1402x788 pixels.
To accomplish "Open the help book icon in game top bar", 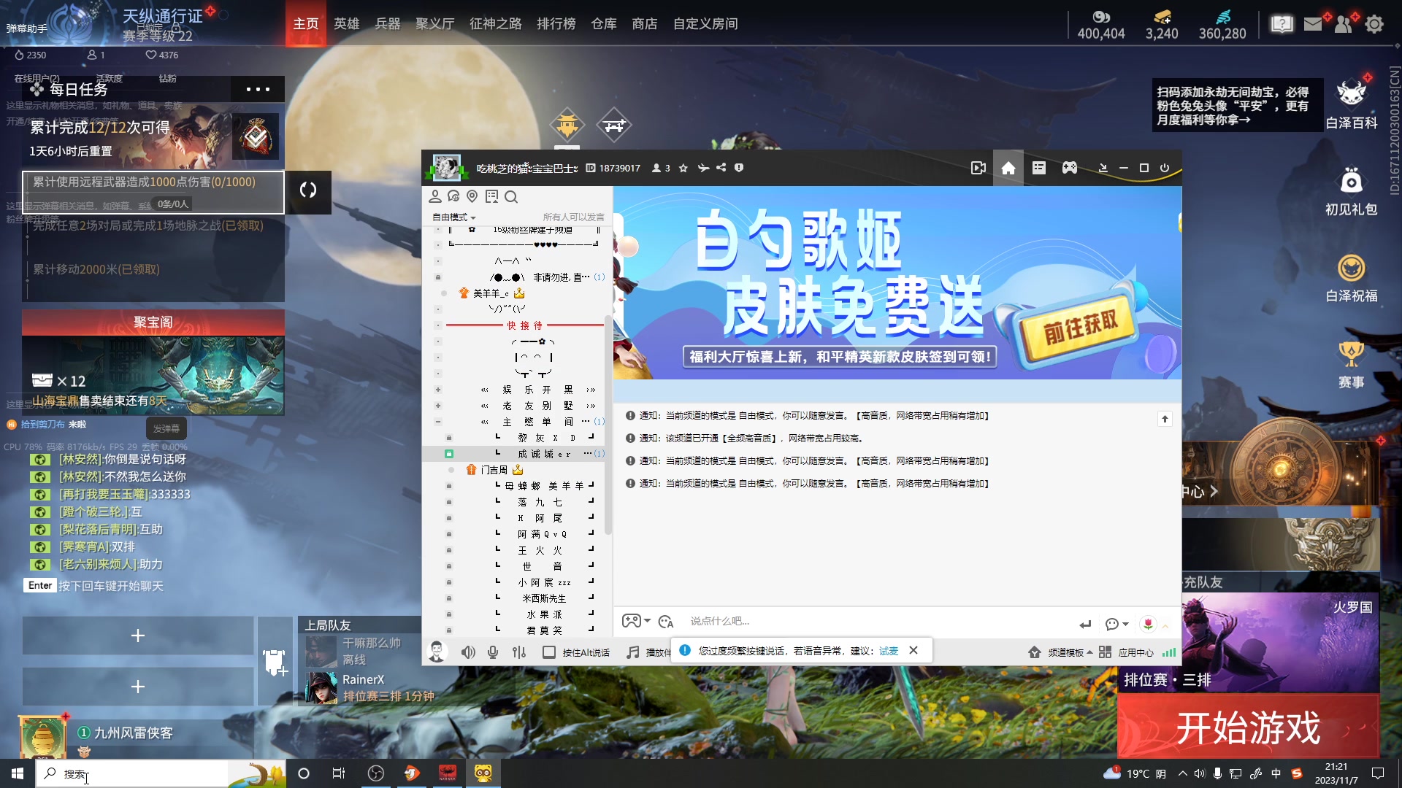I will click(1282, 25).
